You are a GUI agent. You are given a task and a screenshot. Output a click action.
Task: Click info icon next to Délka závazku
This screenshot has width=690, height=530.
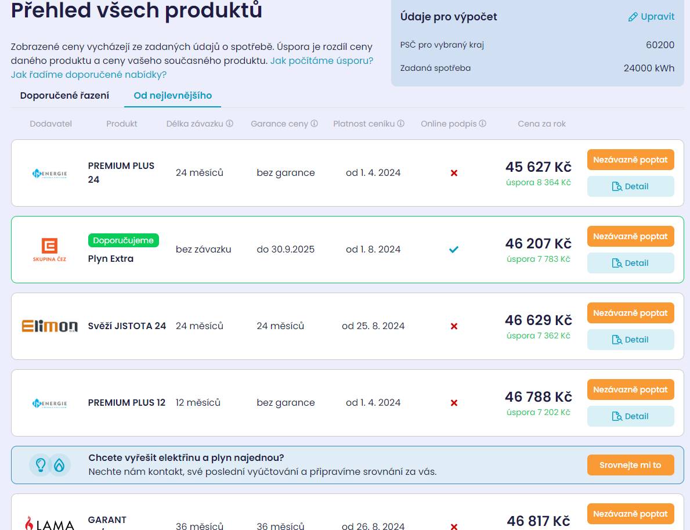[x=230, y=124]
